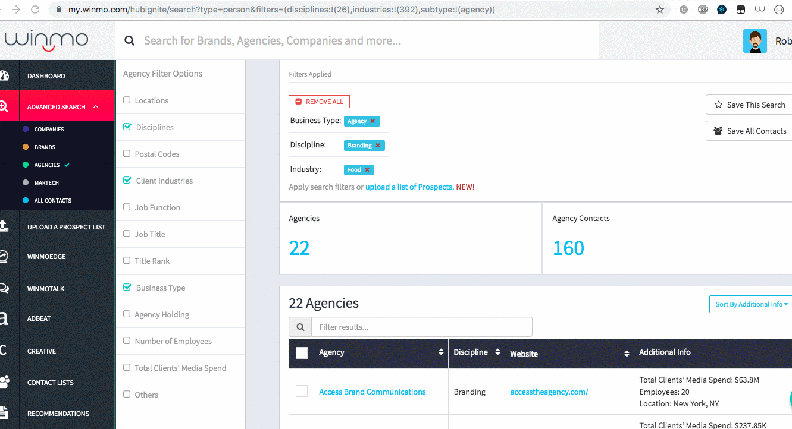This screenshot has height=429, width=792.
Task: Select the Access Brand Communications row checkbox
Action: pyautogui.click(x=302, y=391)
